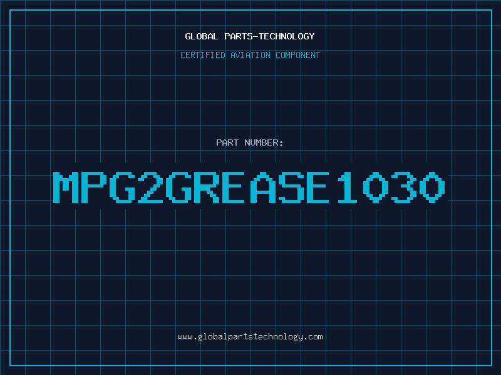Screen dimensions: 501x375
Task: Click the letter M in the part number
Action: click(66, 187)
